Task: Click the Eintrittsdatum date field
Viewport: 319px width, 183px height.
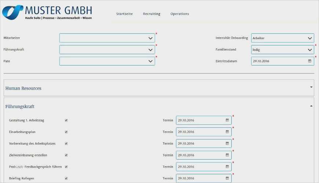Action: (283, 61)
